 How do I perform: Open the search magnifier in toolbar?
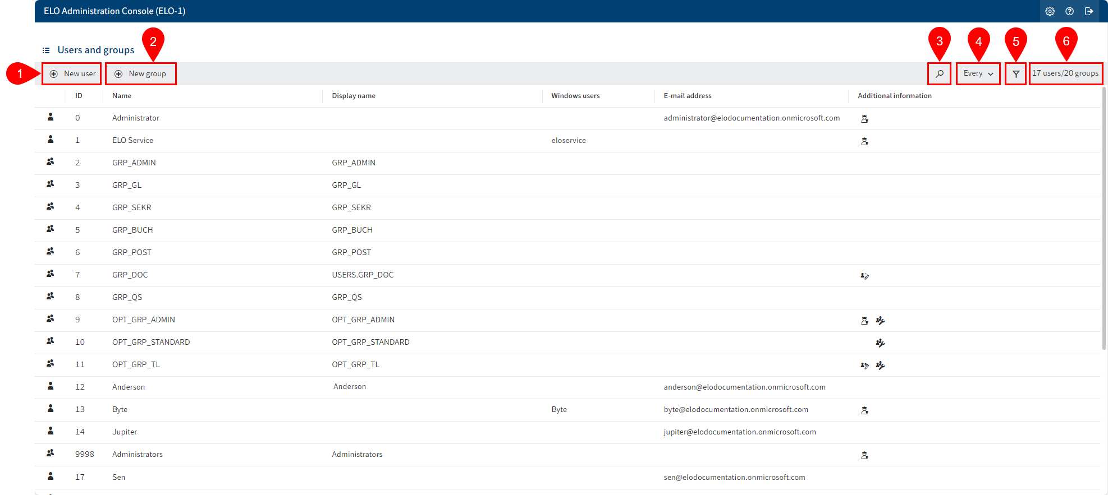[x=939, y=73]
